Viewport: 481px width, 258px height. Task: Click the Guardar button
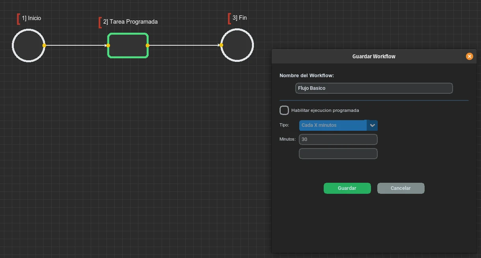pyautogui.click(x=347, y=188)
